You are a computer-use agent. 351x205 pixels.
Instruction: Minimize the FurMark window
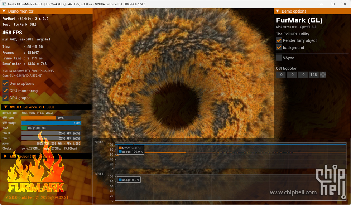322,4
